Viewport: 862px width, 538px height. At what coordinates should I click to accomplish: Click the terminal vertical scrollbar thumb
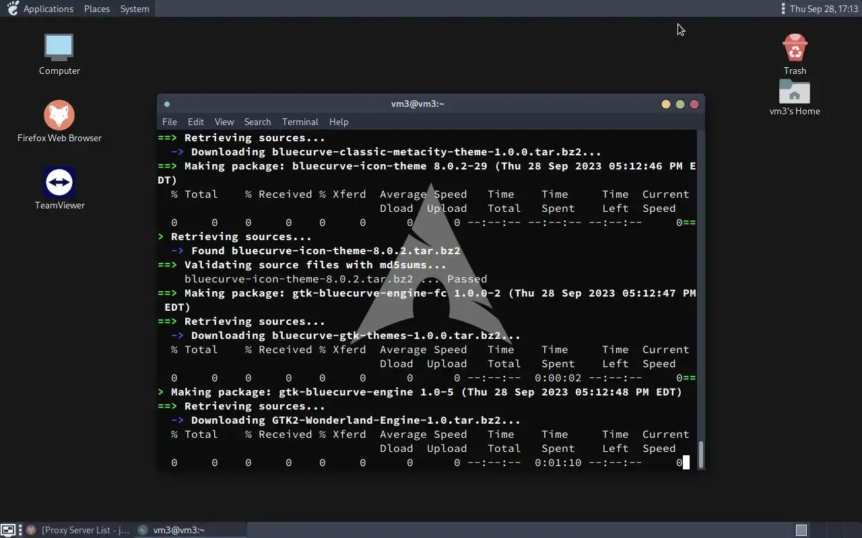[701, 455]
